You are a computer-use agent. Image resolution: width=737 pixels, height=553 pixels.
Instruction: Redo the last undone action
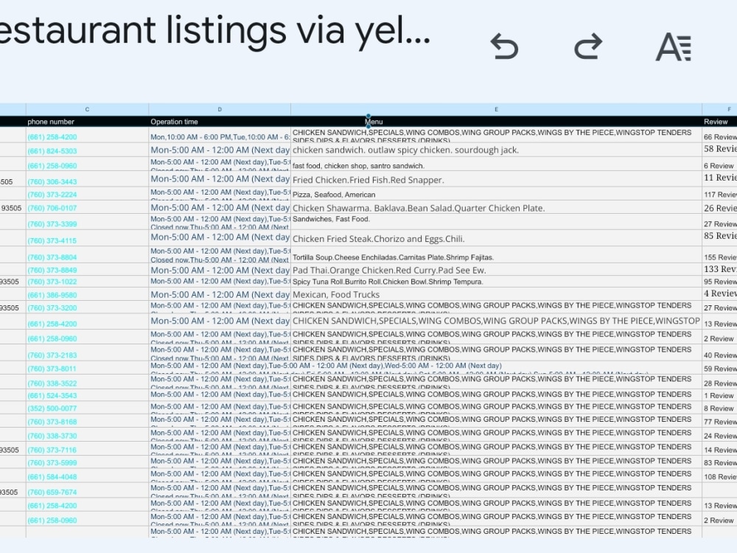tap(588, 46)
